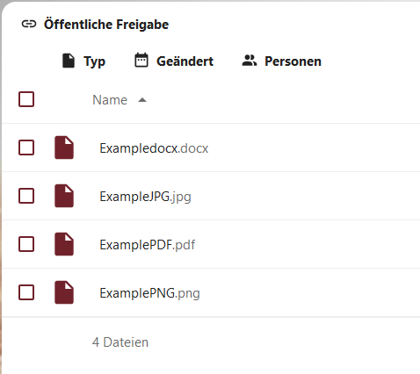The height and width of the screenshot is (374, 420).
Task: Click the Geändert calendar icon
Action: (141, 61)
